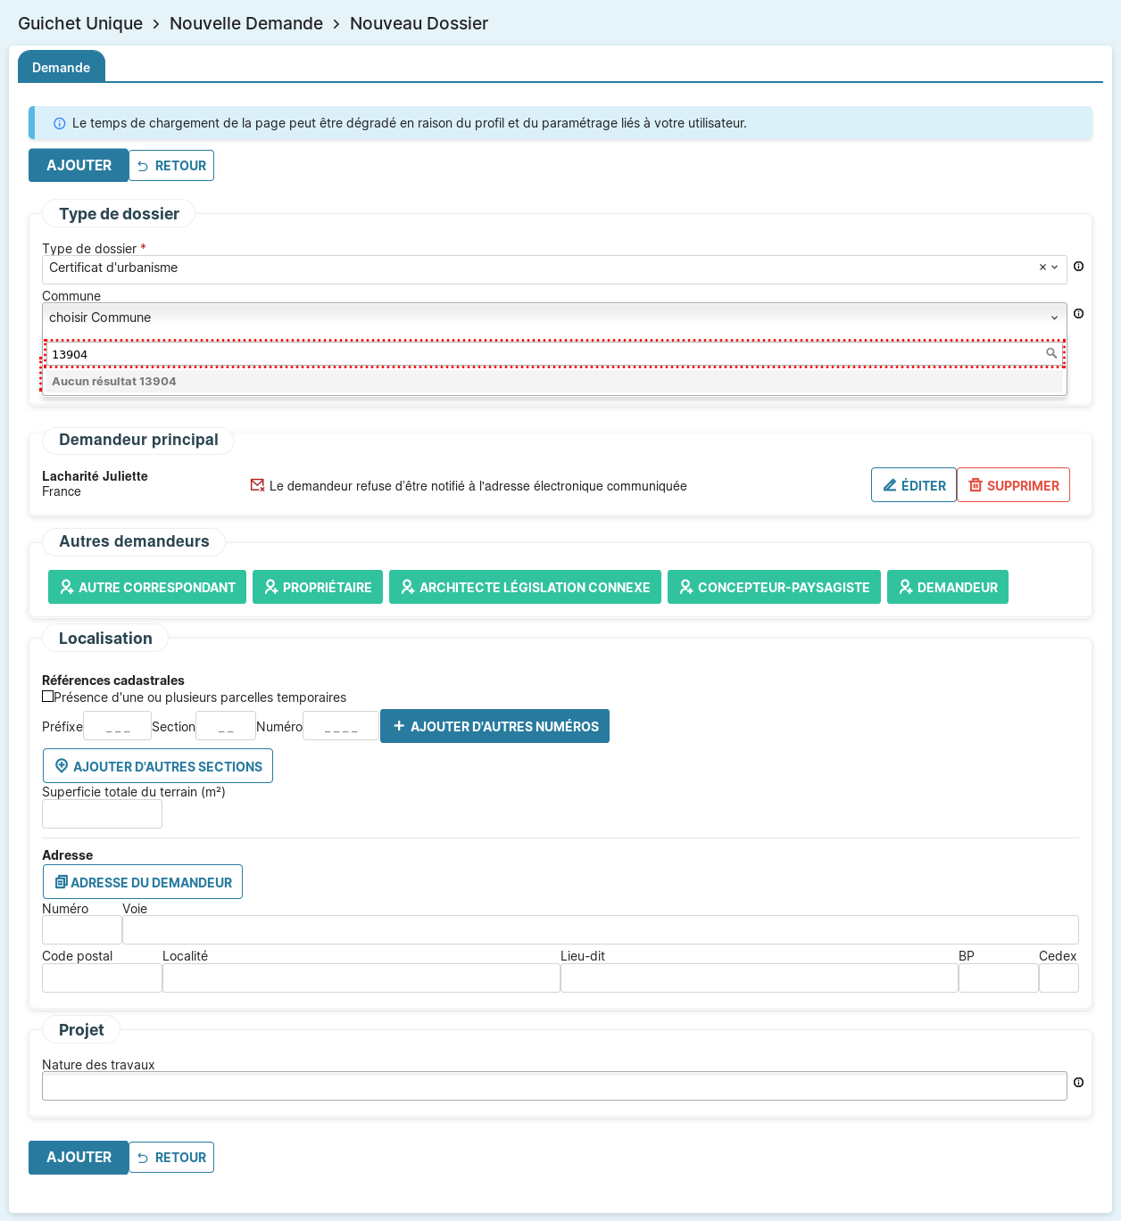Click the top AJOUTER button
This screenshot has width=1121, height=1221.
tap(79, 166)
